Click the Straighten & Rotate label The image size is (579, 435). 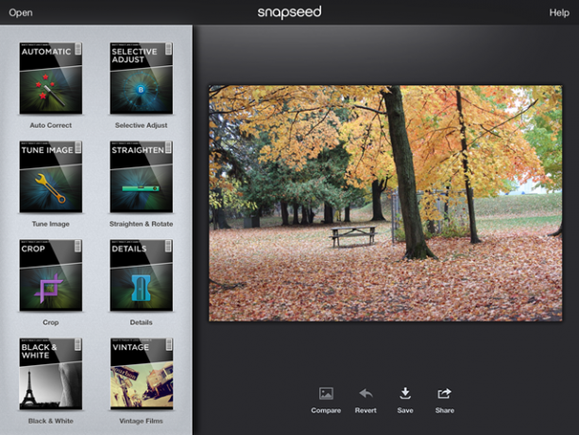[141, 224]
